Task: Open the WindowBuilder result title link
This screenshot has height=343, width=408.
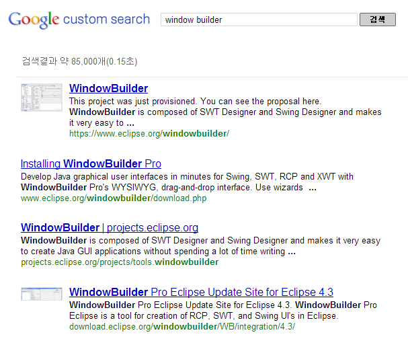Action: (108, 89)
